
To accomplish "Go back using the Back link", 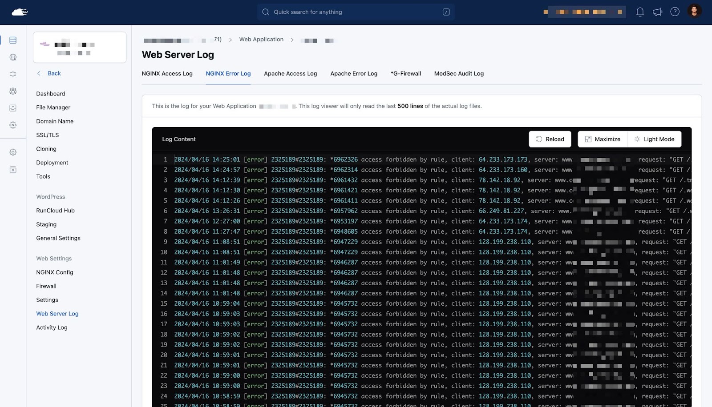I will click(x=49, y=73).
